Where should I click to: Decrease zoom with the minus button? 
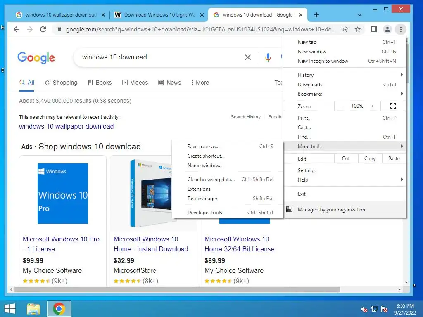click(x=342, y=106)
